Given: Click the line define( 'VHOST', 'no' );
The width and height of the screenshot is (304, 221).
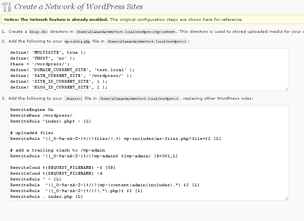Looking at the screenshot, I should tap(43, 58).
